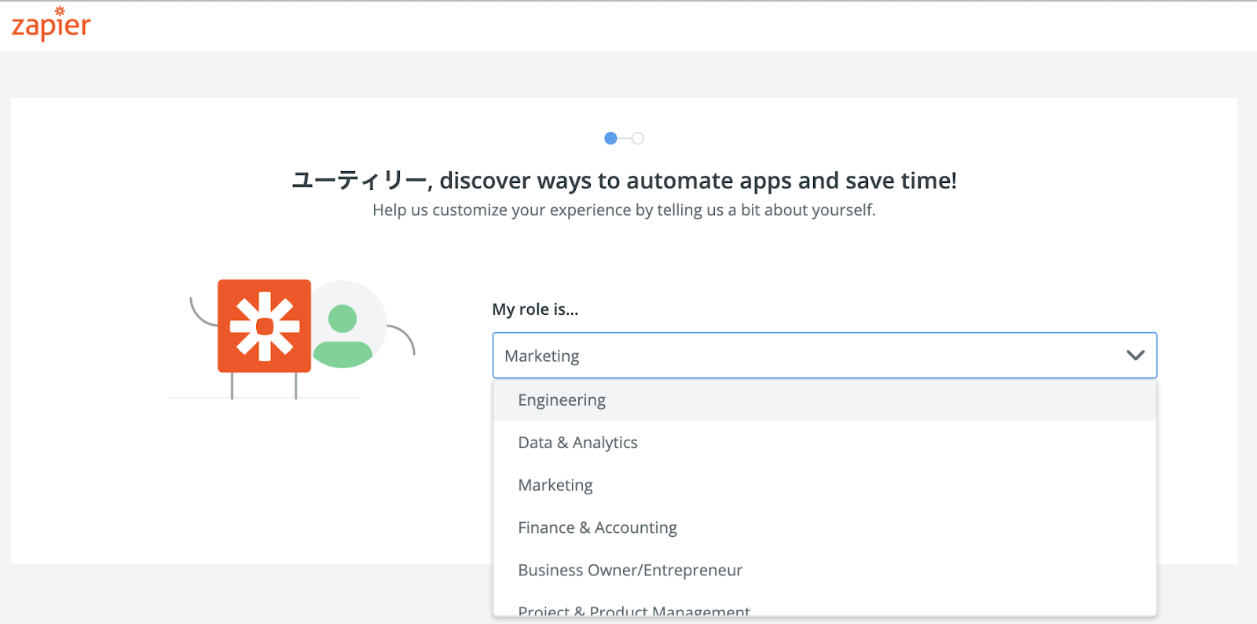This screenshot has width=1257, height=624.
Task: Click the filled blue step-one progress dot
Action: [610, 138]
